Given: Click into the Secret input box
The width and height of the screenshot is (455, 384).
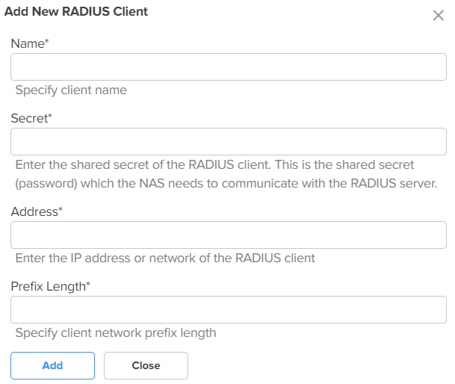Looking at the screenshot, I should click(x=229, y=141).
